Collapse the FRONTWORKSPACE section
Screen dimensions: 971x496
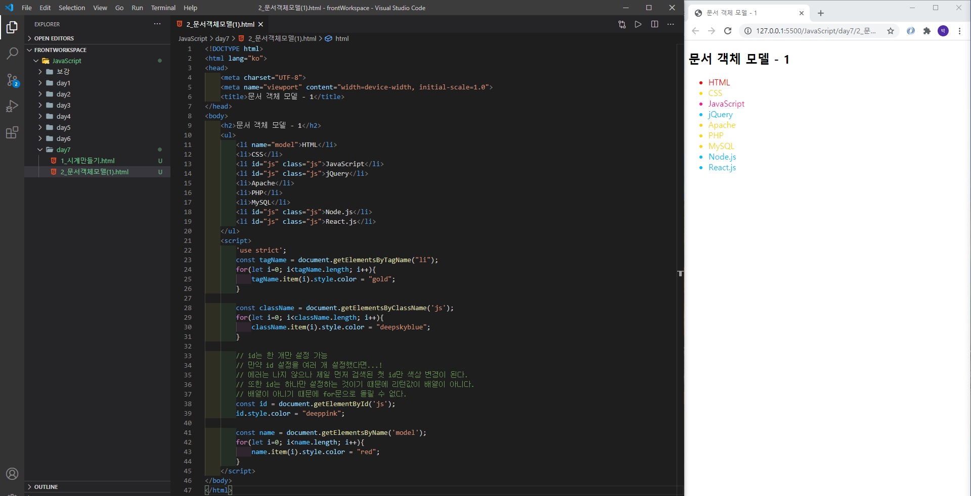click(x=97, y=50)
